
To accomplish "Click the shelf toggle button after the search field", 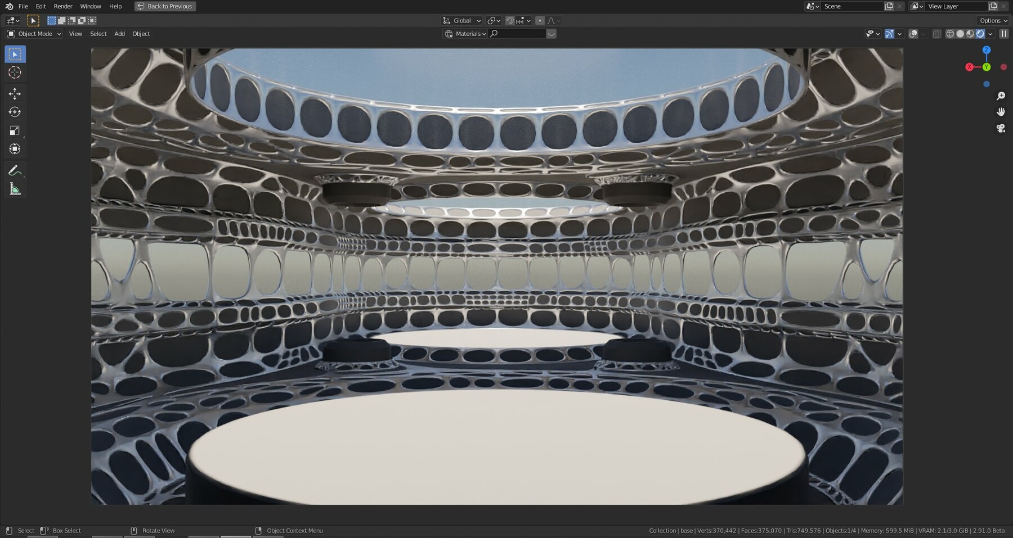I will [x=552, y=34].
